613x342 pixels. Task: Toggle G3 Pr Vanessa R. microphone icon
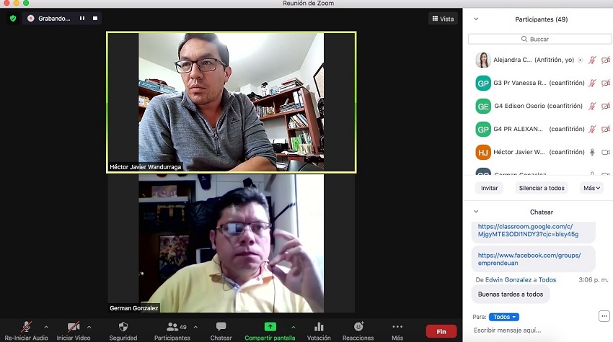pos(592,83)
